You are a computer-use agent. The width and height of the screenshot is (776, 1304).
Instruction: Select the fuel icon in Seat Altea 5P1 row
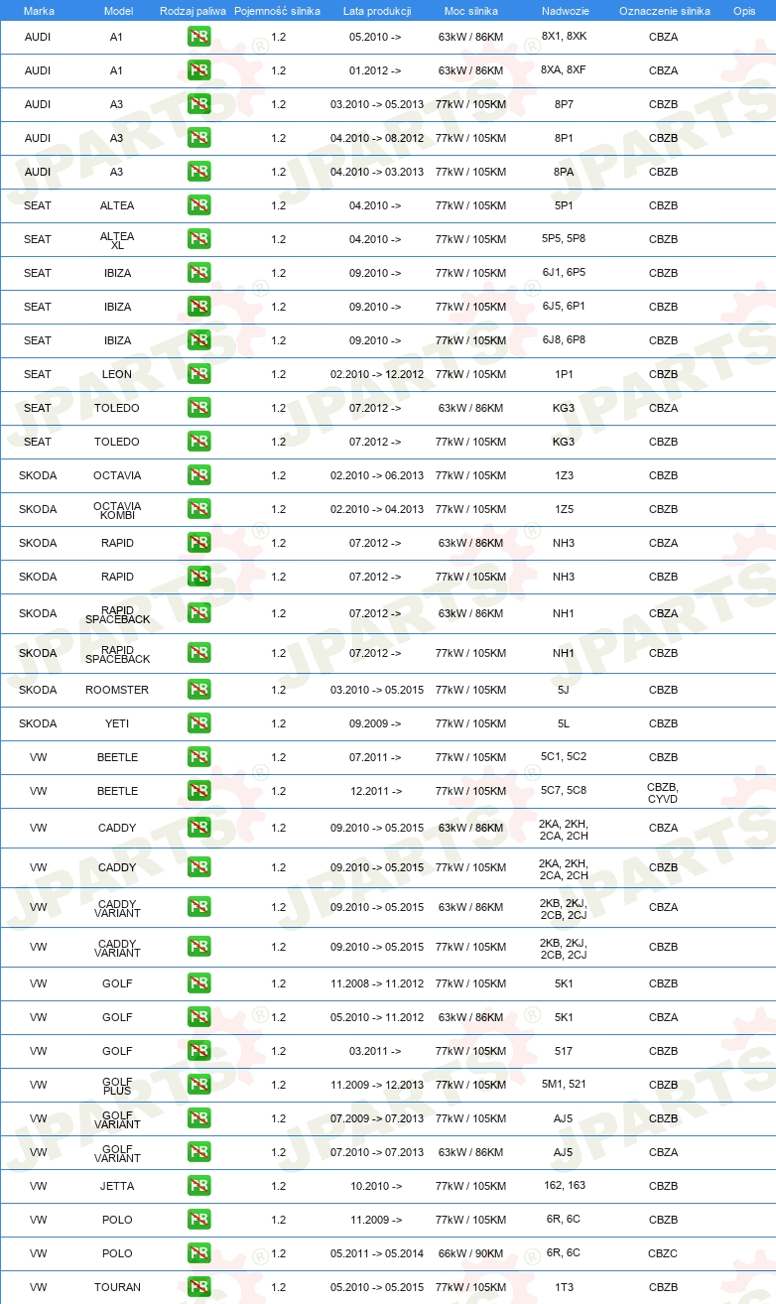[198, 205]
